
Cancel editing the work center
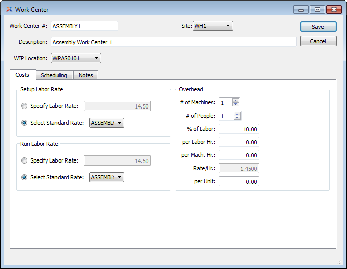[x=318, y=41]
